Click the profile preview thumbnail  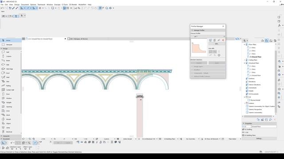click(x=199, y=48)
